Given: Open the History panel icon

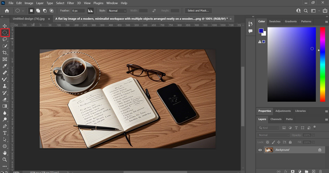Looking at the screenshot, I should point(251,24).
